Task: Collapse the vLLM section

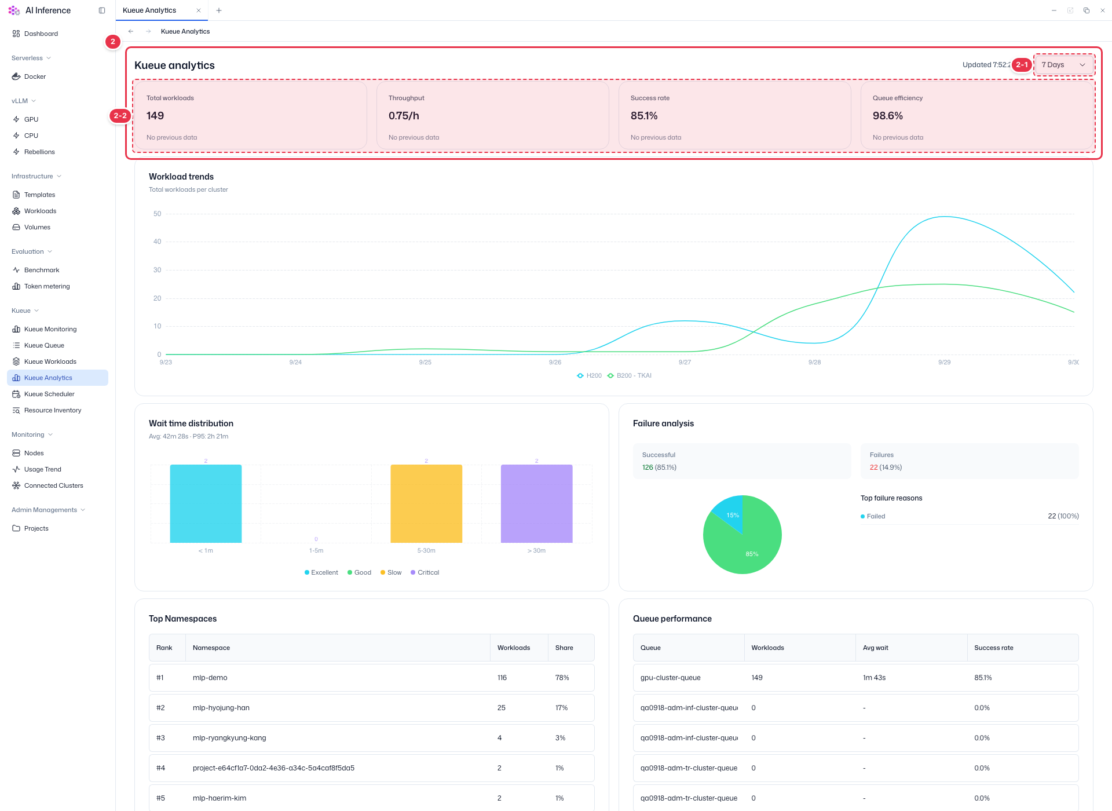Action: tap(24, 101)
